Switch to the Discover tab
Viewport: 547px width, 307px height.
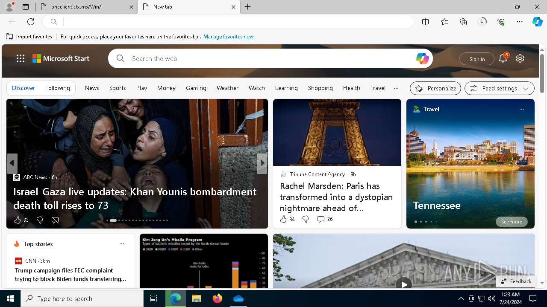tap(24, 88)
